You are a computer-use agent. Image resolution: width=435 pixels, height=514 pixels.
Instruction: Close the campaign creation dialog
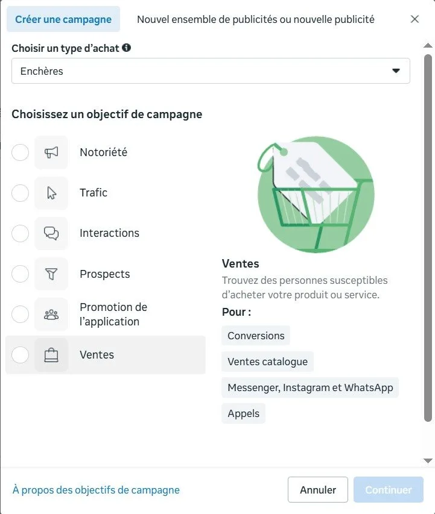pos(414,19)
